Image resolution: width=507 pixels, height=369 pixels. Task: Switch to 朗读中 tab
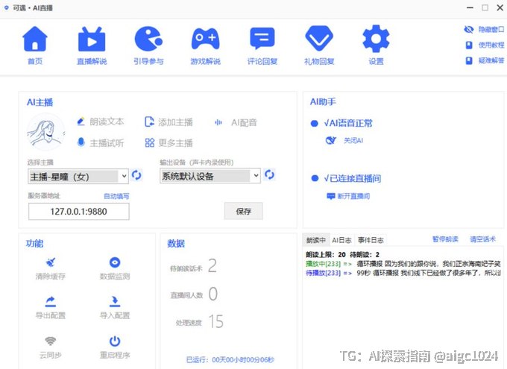pos(316,240)
